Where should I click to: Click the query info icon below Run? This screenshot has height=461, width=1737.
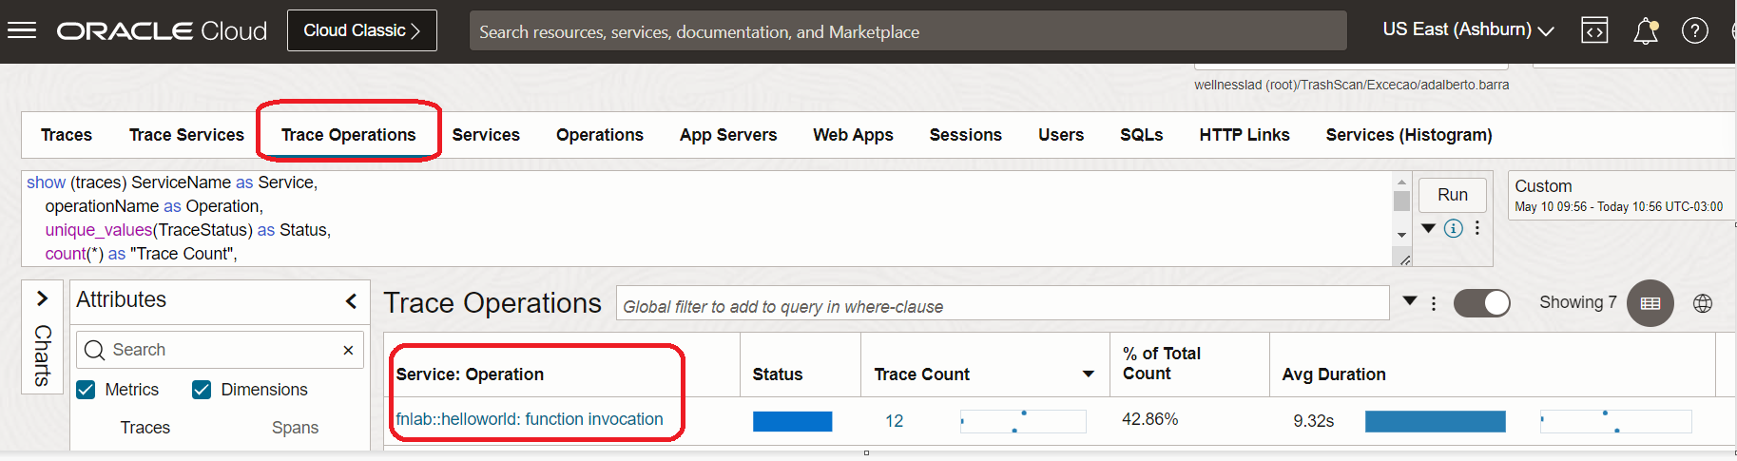point(1453,228)
